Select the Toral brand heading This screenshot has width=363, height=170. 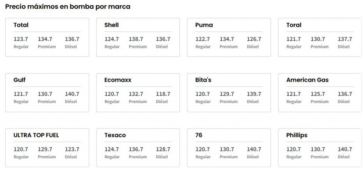tap(294, 25)
